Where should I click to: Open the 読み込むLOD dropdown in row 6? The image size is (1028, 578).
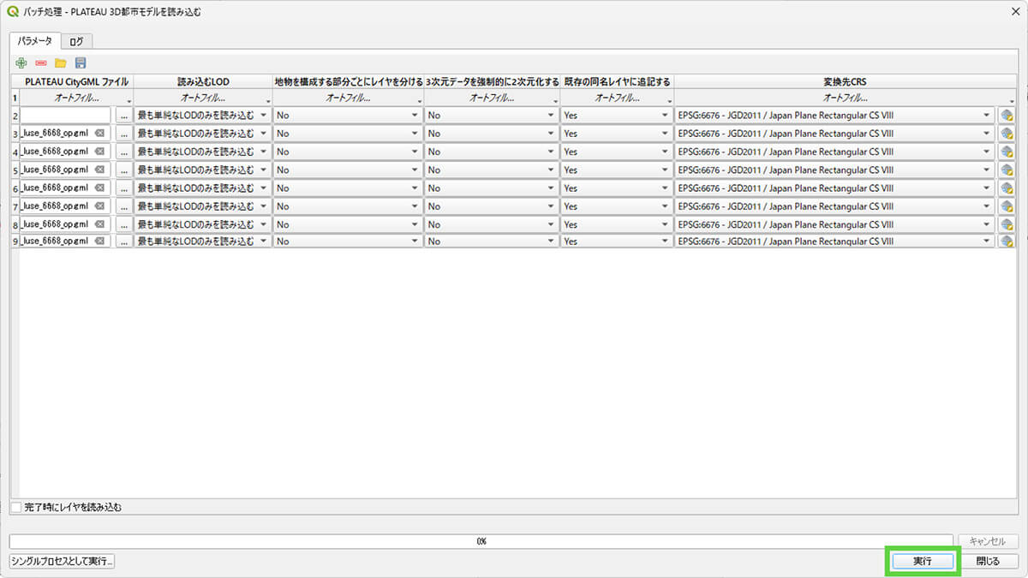click(x=202, y=188)
